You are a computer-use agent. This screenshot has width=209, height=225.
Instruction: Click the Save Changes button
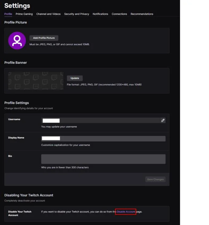[x=156, y=179]
